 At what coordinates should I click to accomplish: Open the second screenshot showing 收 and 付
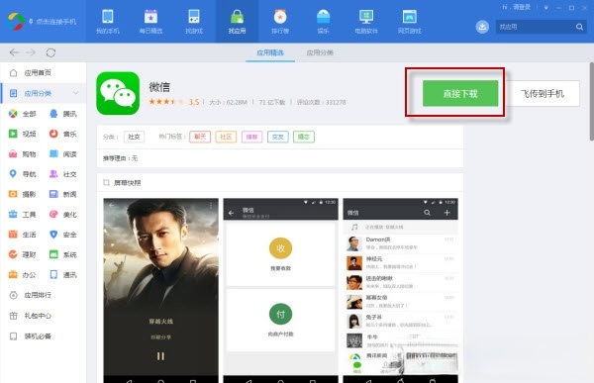click(x=280, y=290)
